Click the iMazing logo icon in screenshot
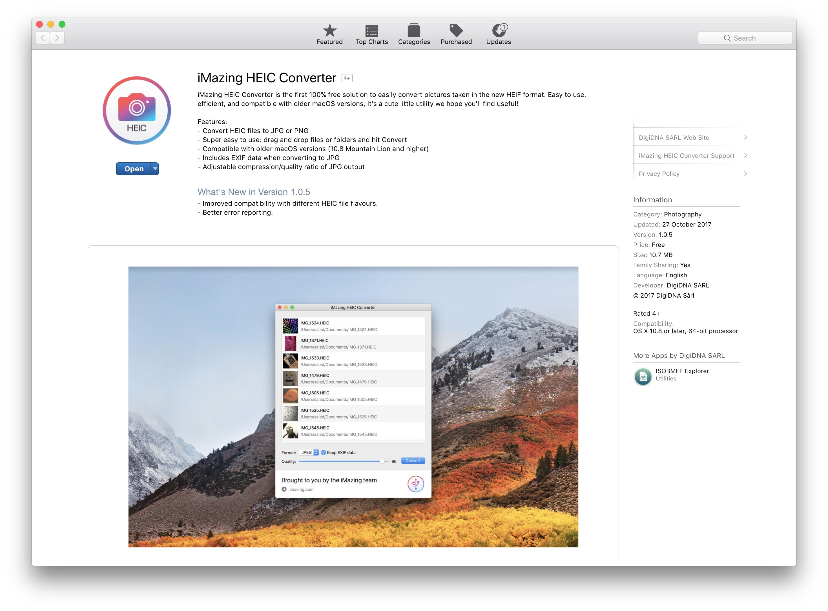 pyautogui.click(x=415, y=484)
